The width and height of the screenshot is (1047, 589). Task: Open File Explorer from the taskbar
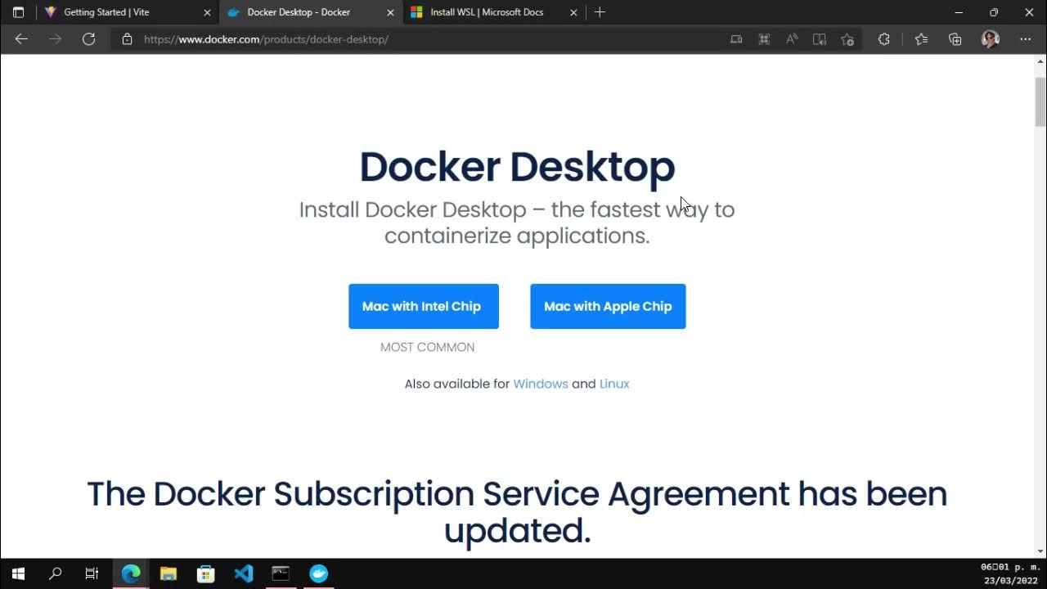169,573
